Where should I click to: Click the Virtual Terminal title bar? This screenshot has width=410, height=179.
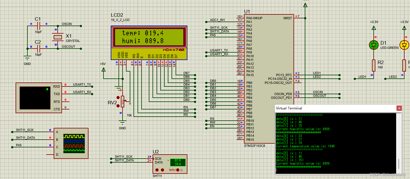tap(332, 108)
